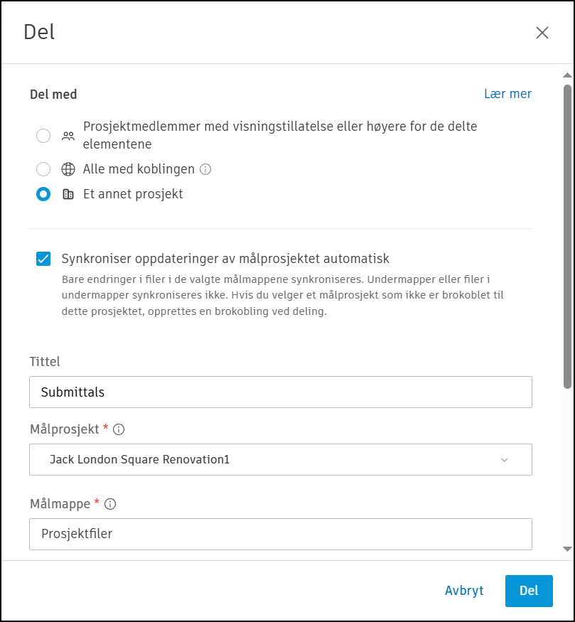Click the scrollbar down arrow
The image size is (575, 622).
566,549
